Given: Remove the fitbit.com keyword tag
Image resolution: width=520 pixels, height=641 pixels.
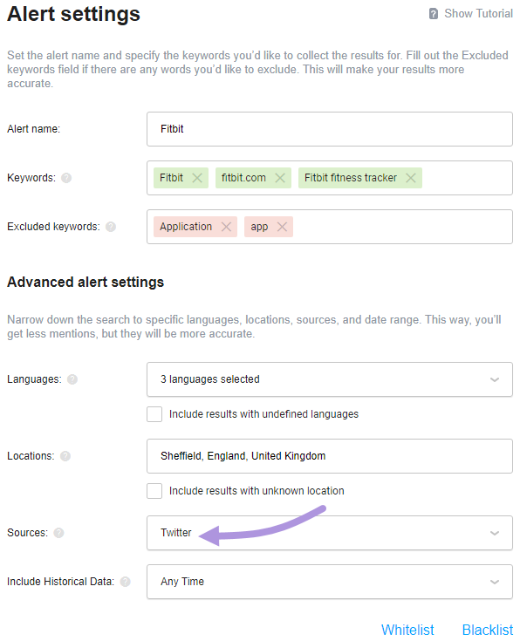Looking at the screenshot, I should [x=280, y=178].
